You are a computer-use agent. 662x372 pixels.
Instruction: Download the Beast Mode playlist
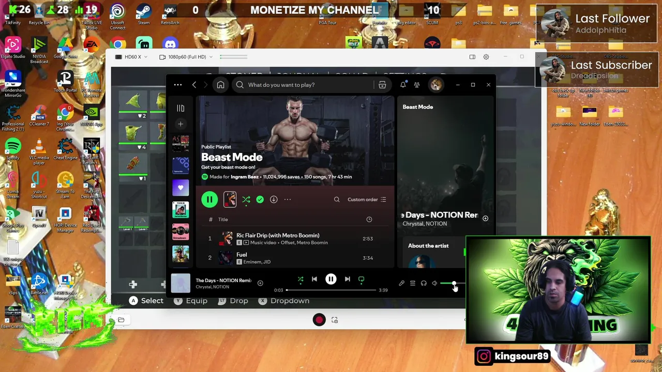(274, 199)
